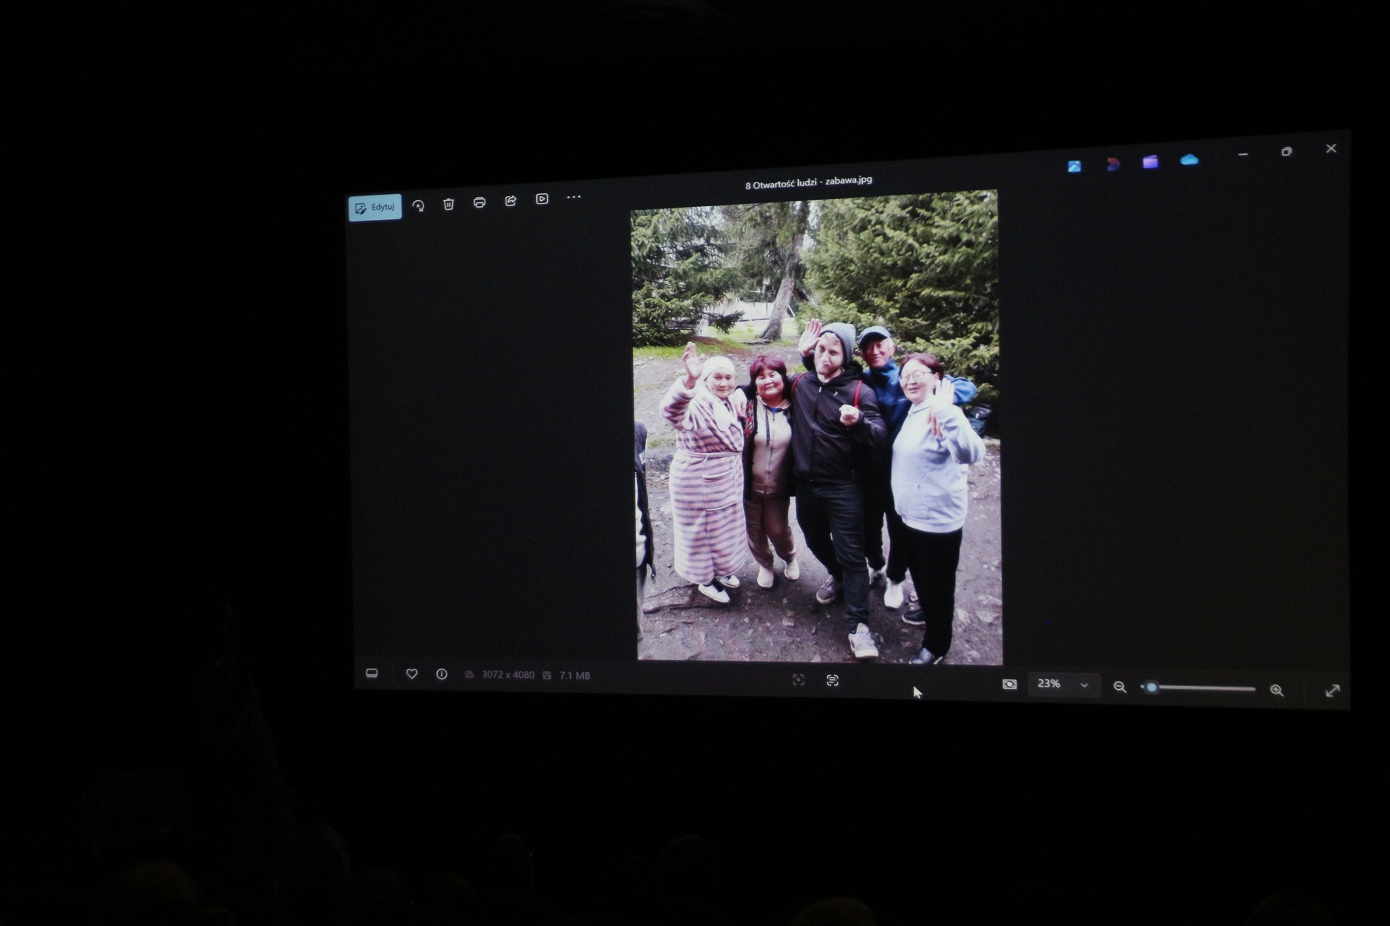Print the photo with the printer icon
Viewport: 1390px width, 926px height.
point(479,202)
